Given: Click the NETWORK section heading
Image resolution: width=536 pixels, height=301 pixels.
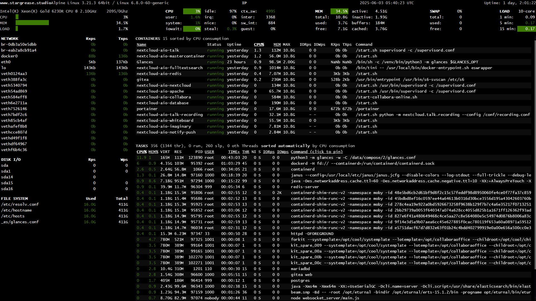Looking at the screenshot, I should tap(10, 39).
